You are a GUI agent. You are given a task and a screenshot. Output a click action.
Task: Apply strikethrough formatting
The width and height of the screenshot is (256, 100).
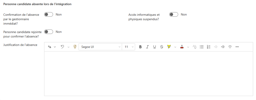(x=161, y=47)
